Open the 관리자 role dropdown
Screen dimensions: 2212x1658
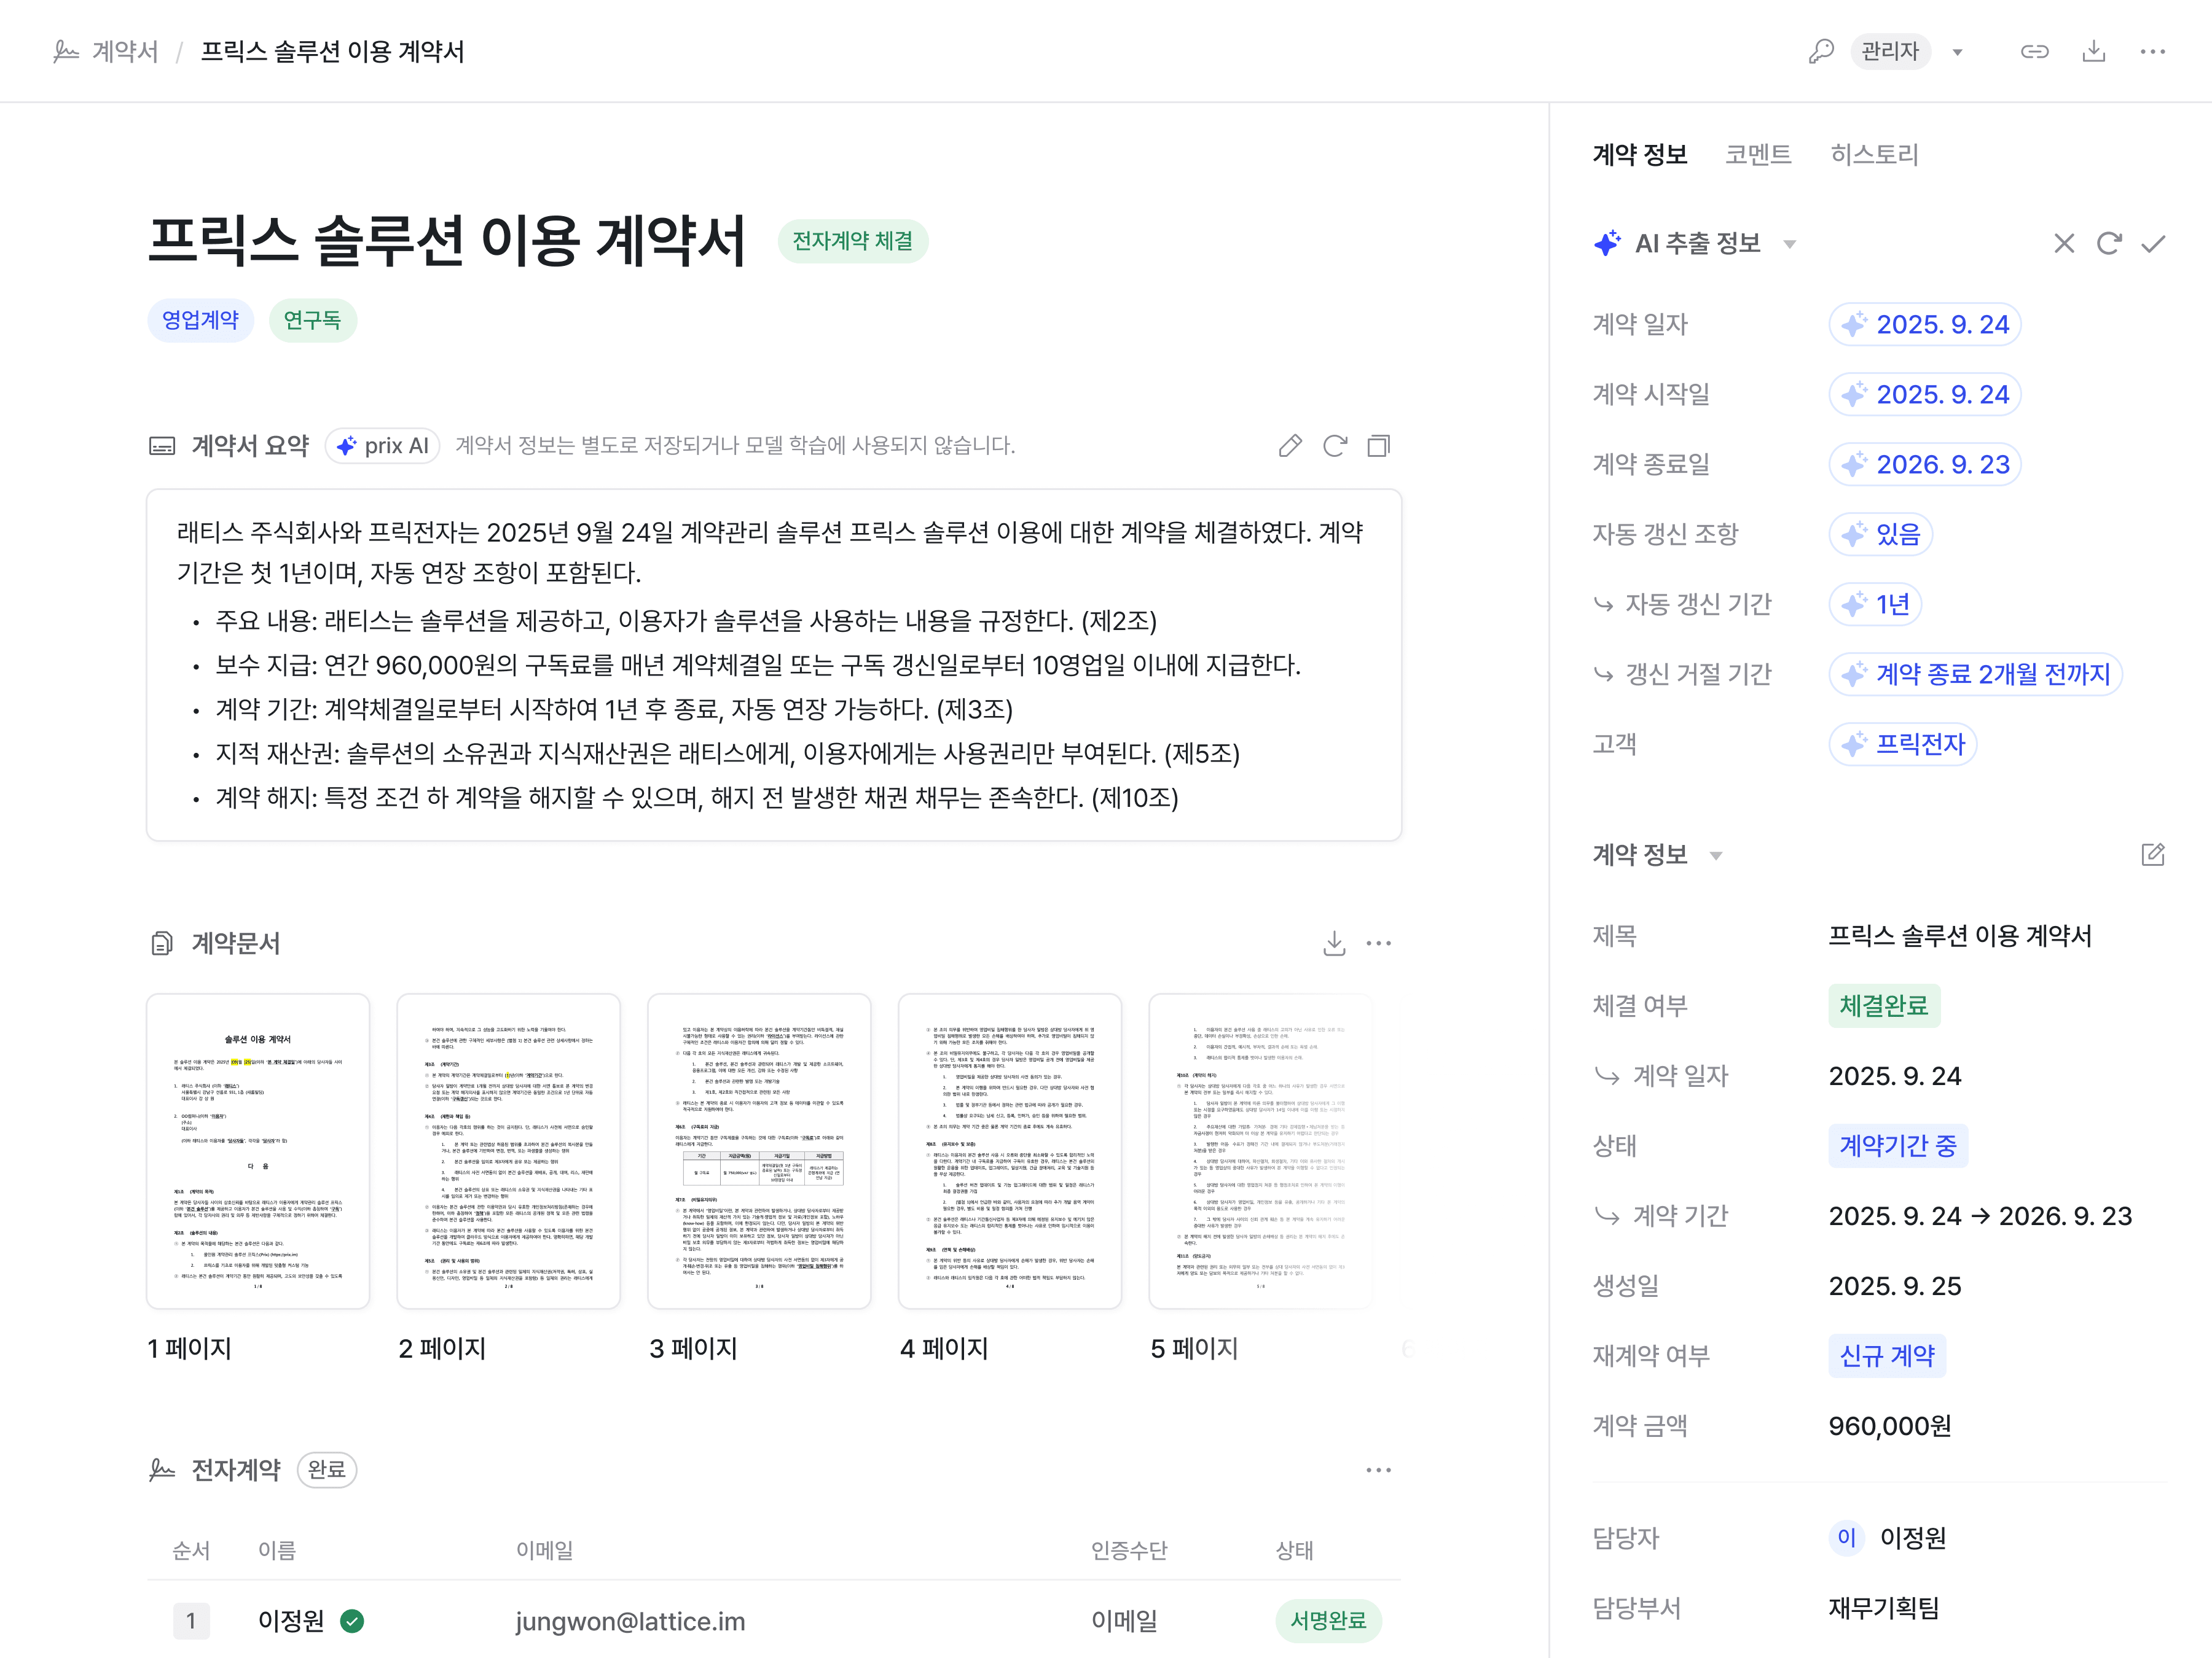coord(1957,52)
